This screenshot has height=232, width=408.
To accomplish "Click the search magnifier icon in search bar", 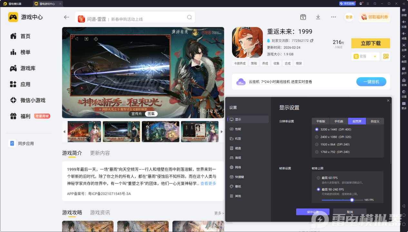I will tap(189, 17).
